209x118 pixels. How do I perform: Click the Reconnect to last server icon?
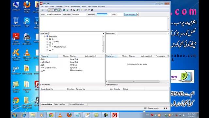click(x=77, y=10)
